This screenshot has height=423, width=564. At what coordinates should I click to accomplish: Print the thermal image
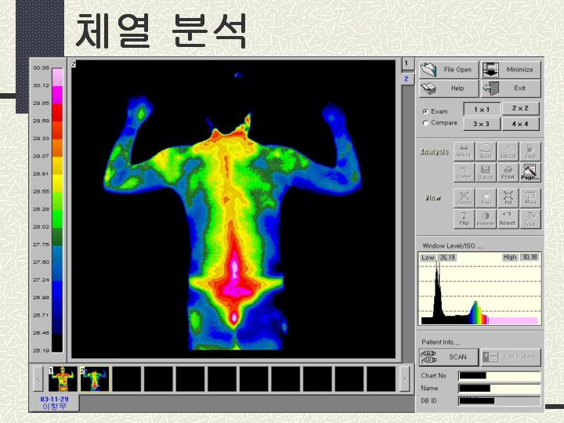coord(508,172)
